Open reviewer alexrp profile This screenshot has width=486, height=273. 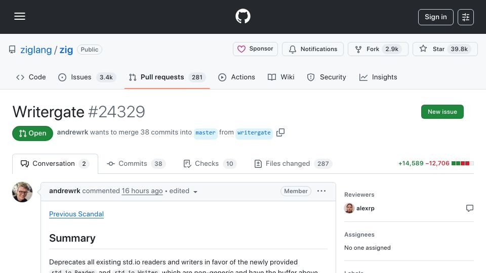tap(366, 208)
